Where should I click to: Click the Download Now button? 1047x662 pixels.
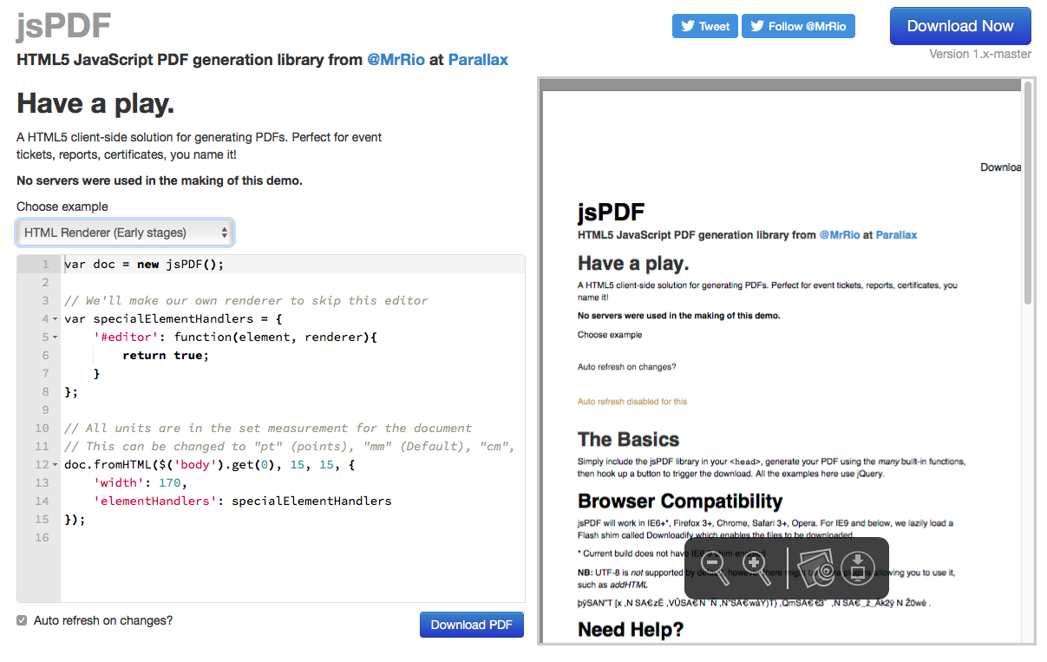(959, 26)
